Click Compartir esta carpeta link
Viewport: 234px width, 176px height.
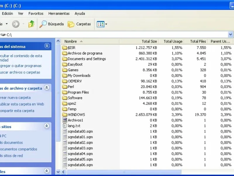coord(17,111)
